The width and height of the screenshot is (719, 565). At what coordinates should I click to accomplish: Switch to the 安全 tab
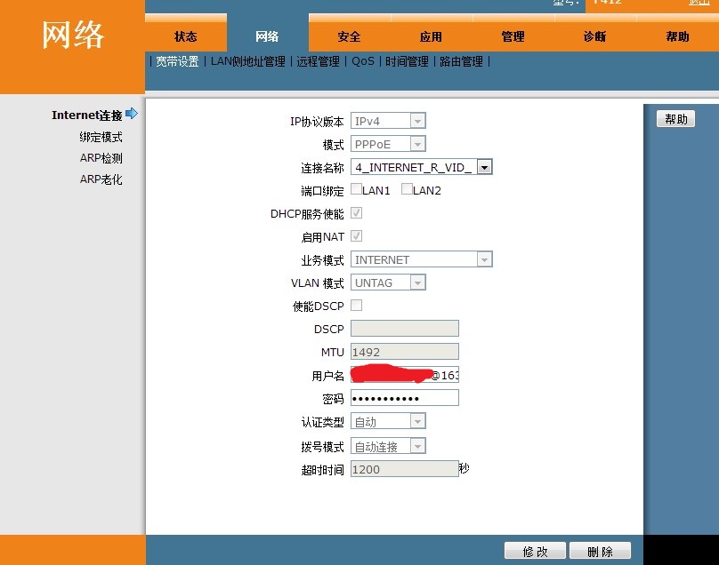click(x=349, y=36)
